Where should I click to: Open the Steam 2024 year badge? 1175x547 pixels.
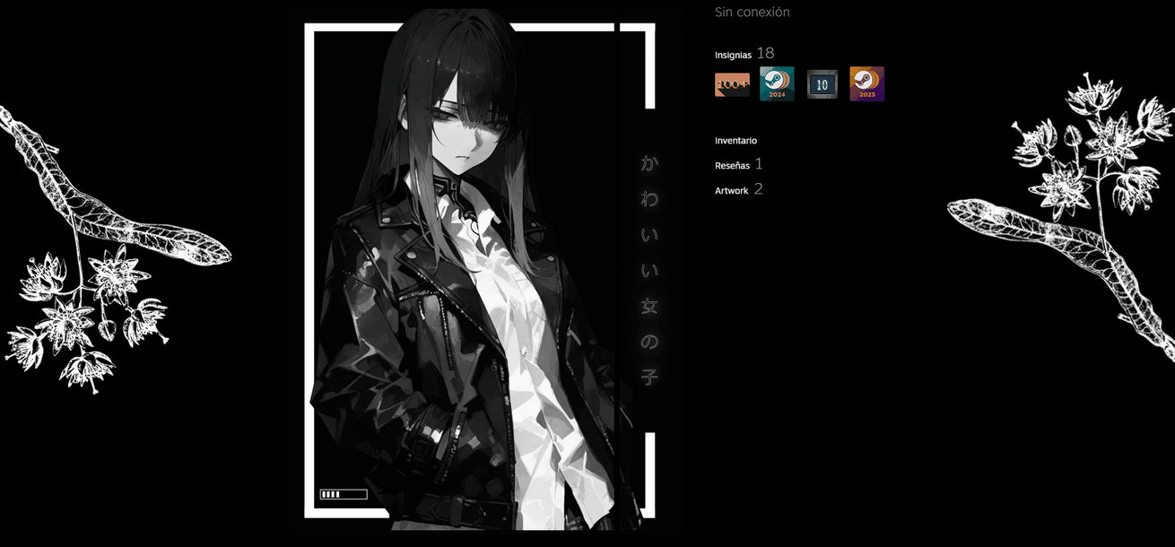coord(777,83)
